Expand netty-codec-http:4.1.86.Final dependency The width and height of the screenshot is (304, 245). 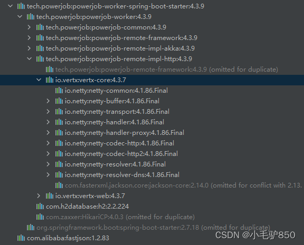48,143
